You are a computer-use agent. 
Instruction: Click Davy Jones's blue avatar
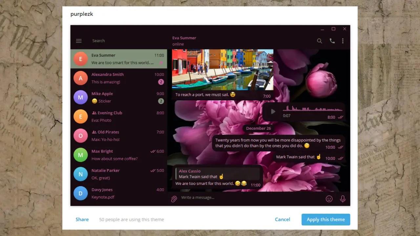pos(80,193)
